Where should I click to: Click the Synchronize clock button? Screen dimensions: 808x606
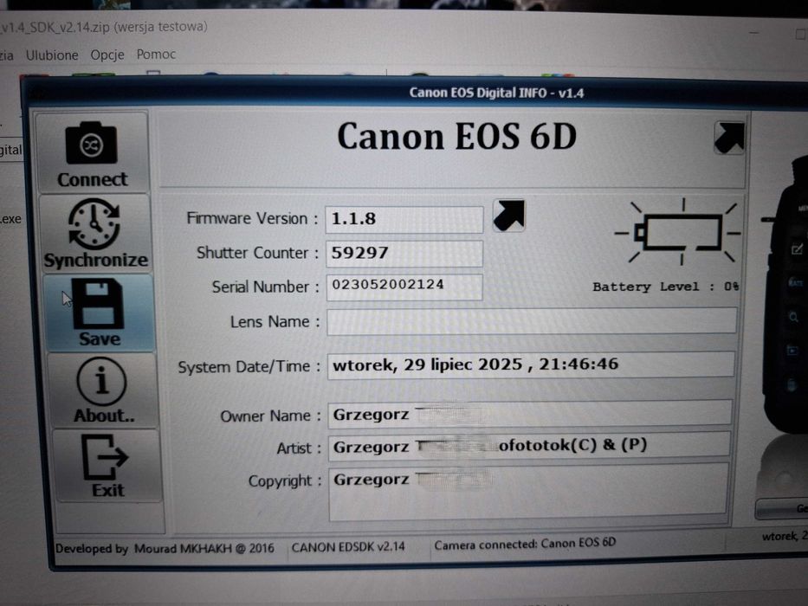94,234
